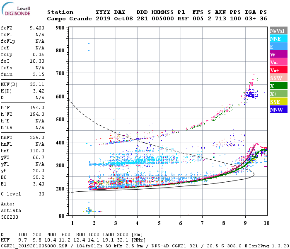Click the AXN value 713
The width and height of the screenshot is (290, 249).
220,19
